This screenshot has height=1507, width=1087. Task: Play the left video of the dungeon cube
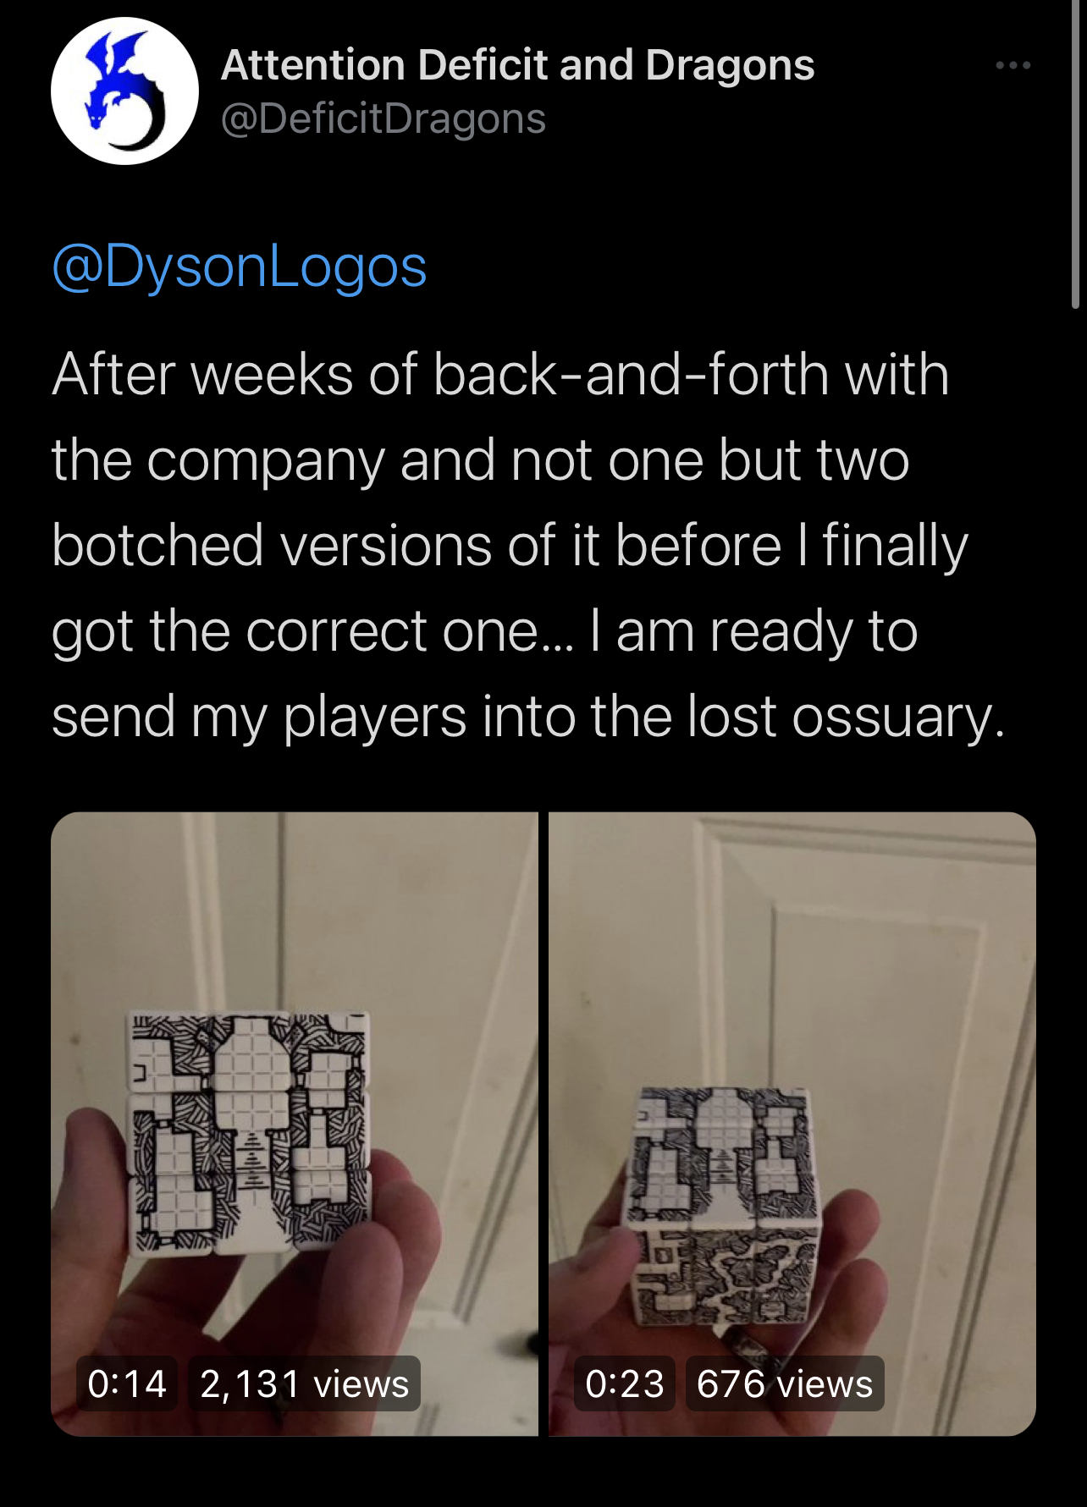coord(294,1124)
